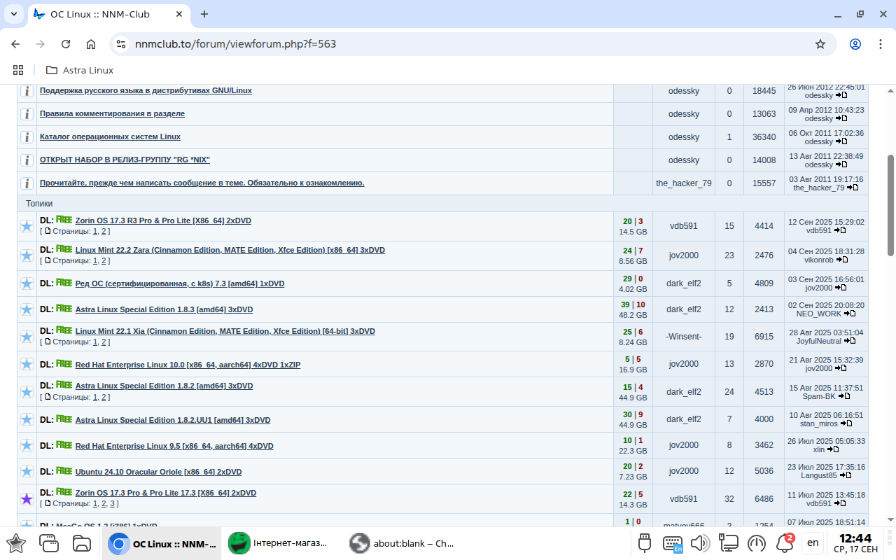Click star icon beside Ubuntu 24.10 topic

(27, 471)
